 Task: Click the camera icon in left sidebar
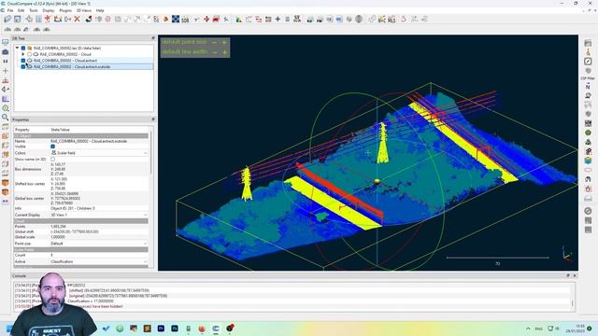6,52
